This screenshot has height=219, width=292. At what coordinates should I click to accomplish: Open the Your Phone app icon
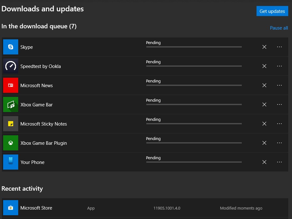[11, 162]
